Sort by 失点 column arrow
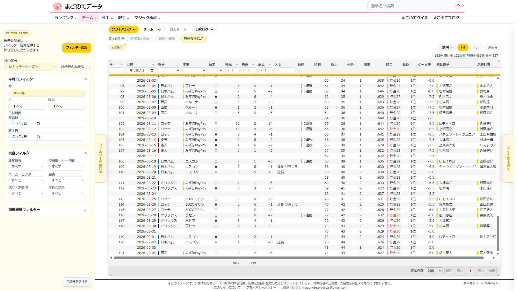This screenshot has width=518, height=291. click(253, 64)
